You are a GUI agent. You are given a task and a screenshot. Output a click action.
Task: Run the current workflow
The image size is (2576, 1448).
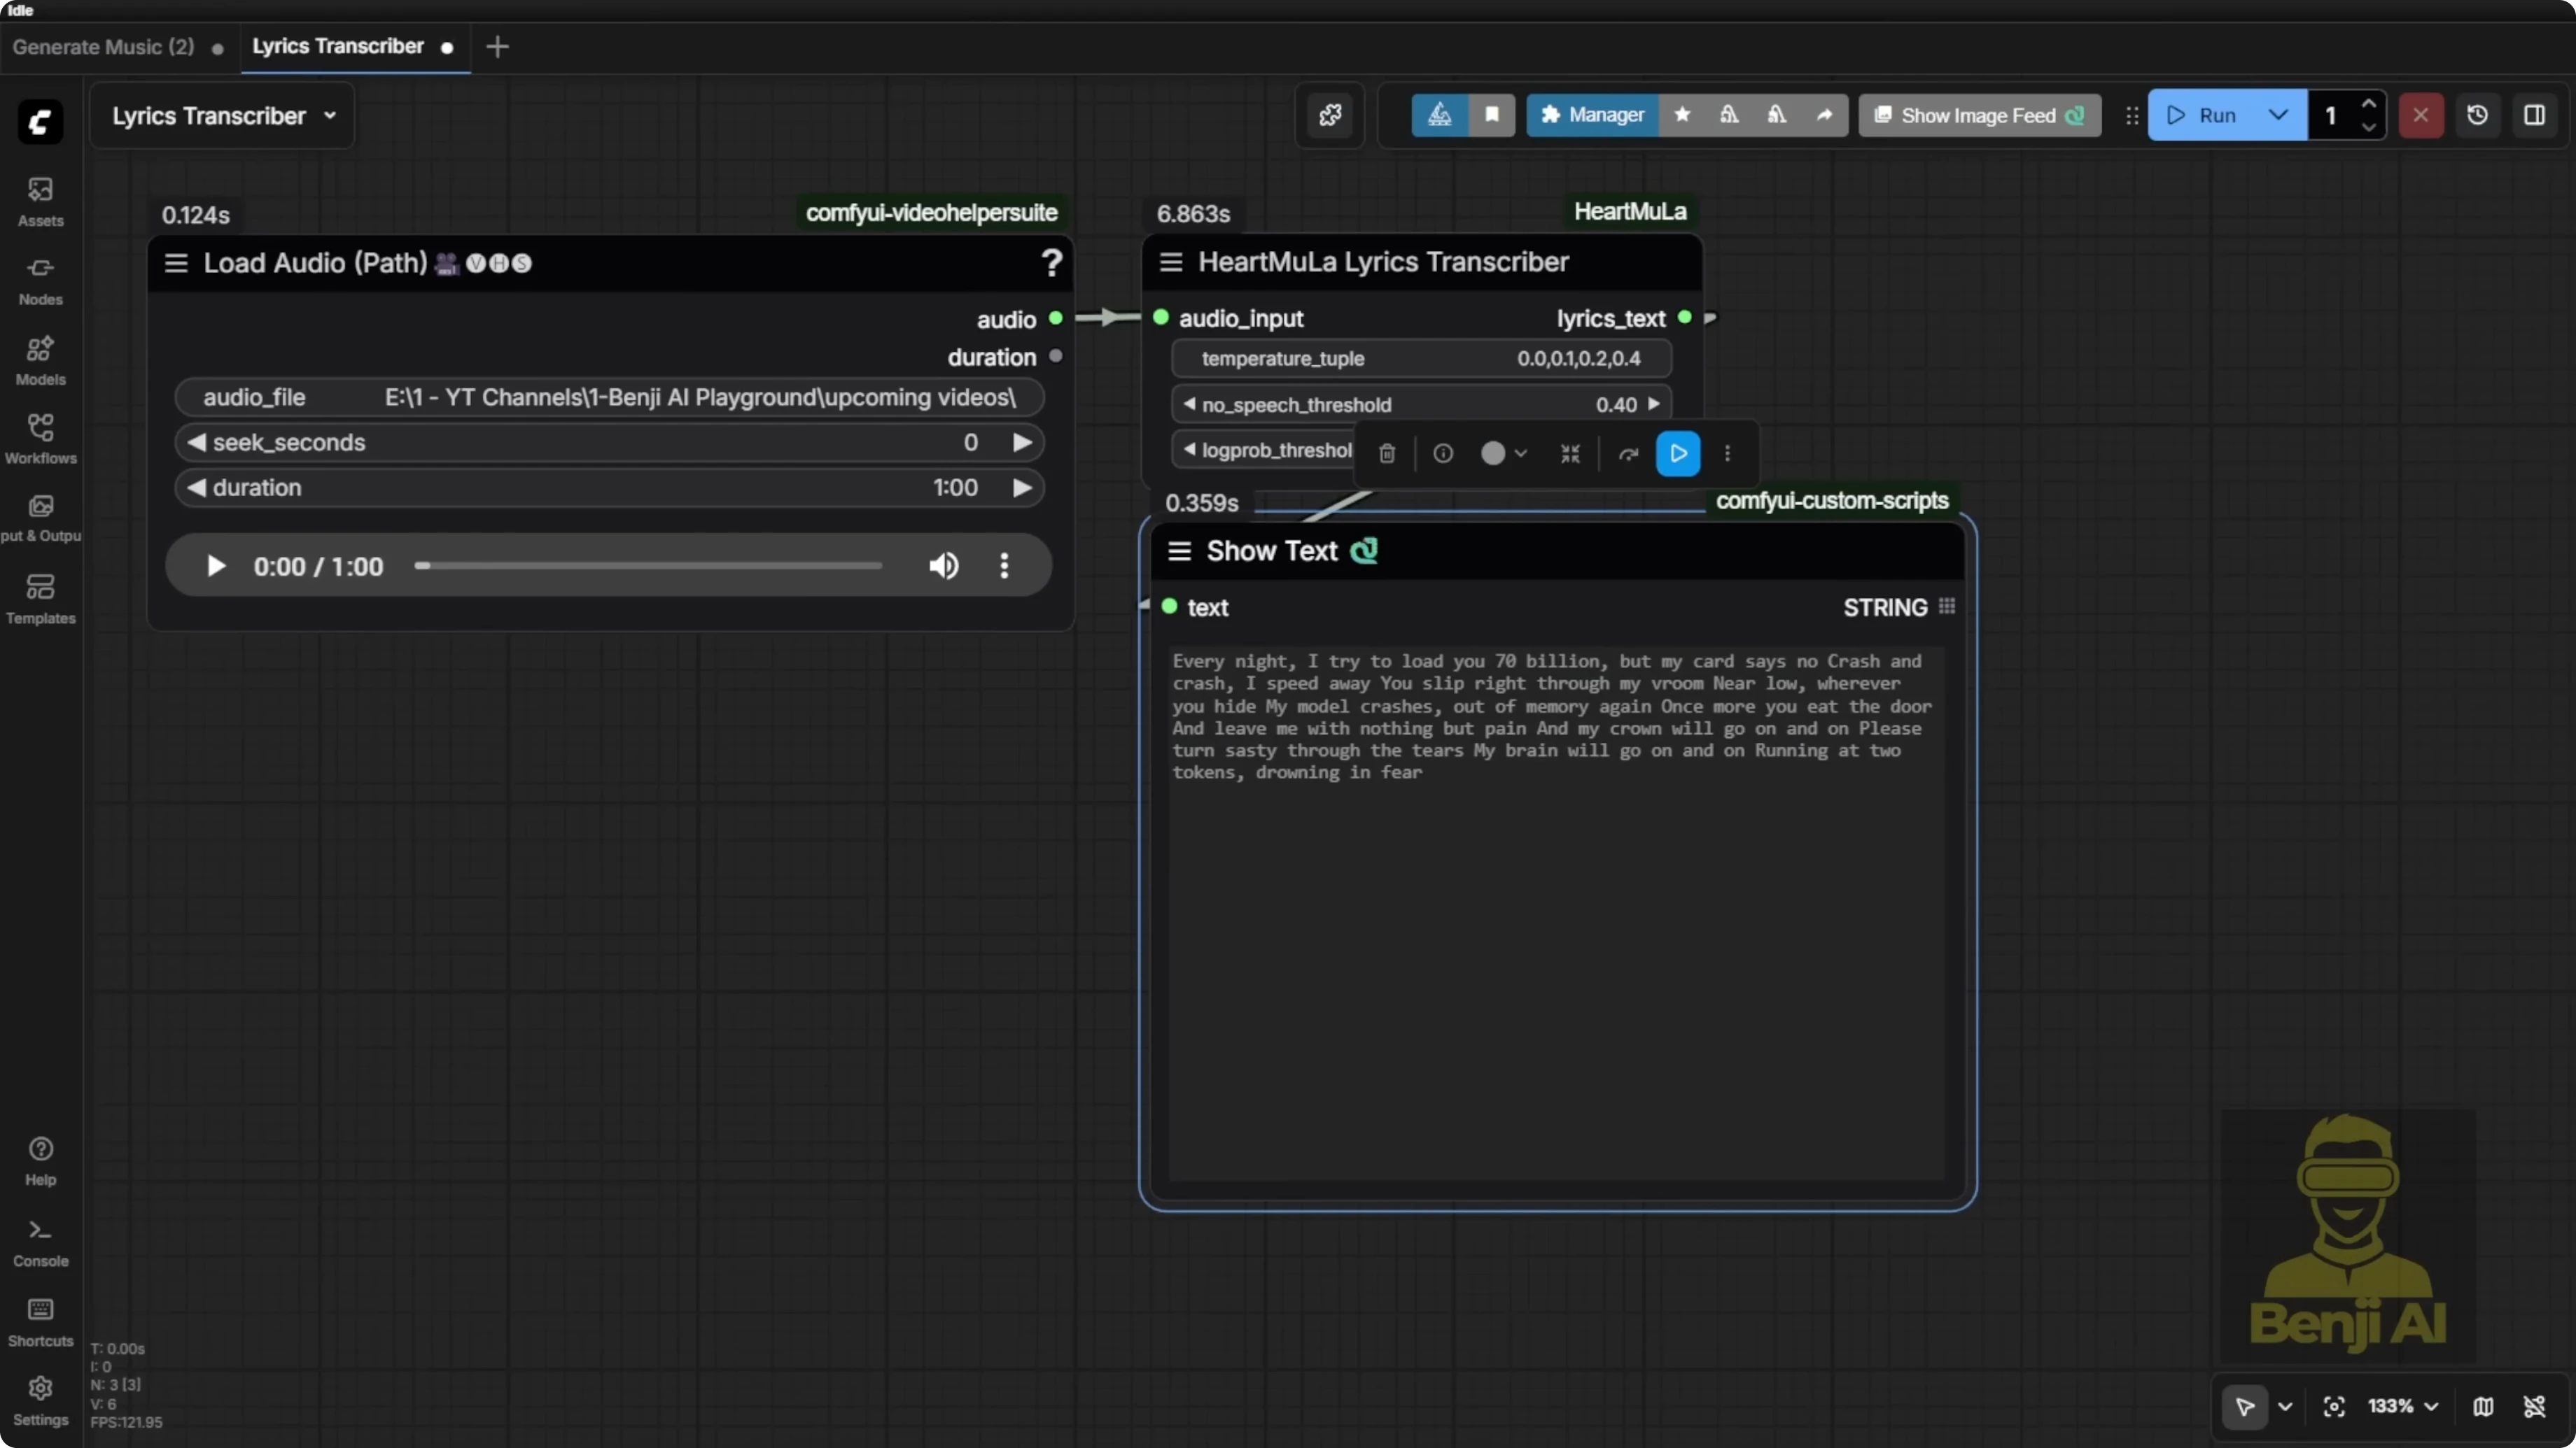2212,115
